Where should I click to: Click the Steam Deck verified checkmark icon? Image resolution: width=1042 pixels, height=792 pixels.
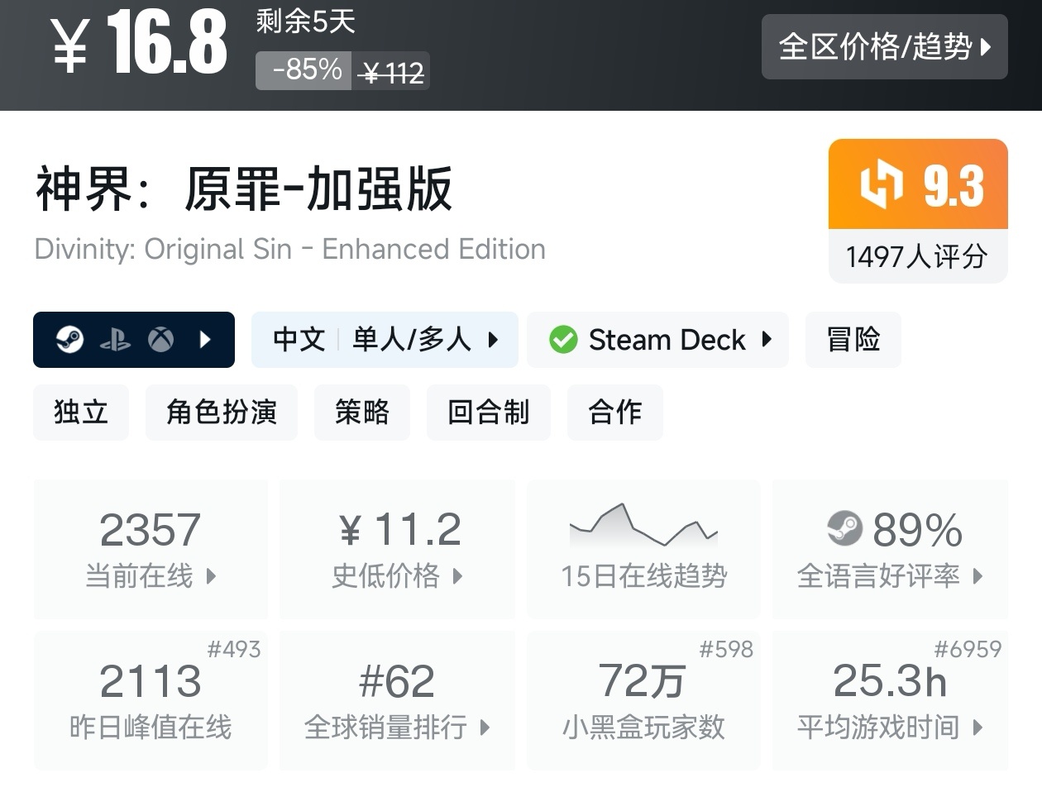point(563,340)
